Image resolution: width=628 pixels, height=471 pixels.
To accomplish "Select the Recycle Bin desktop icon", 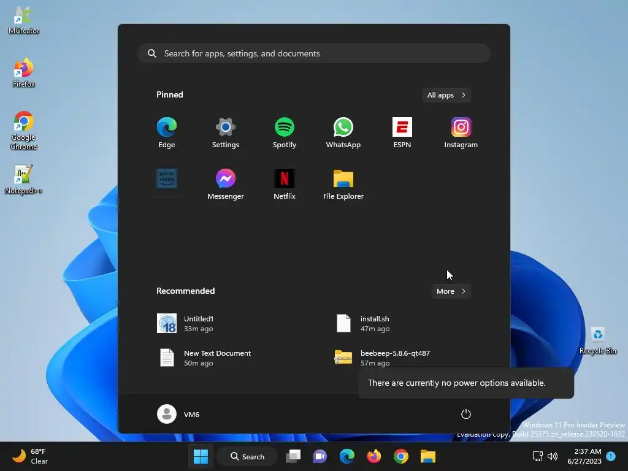I will coord(597,341).
